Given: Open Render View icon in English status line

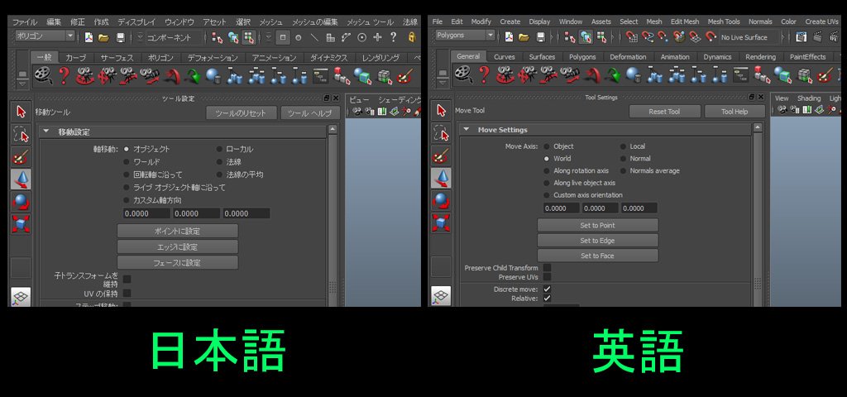Looking at the screenshot, I should (802, 37).
